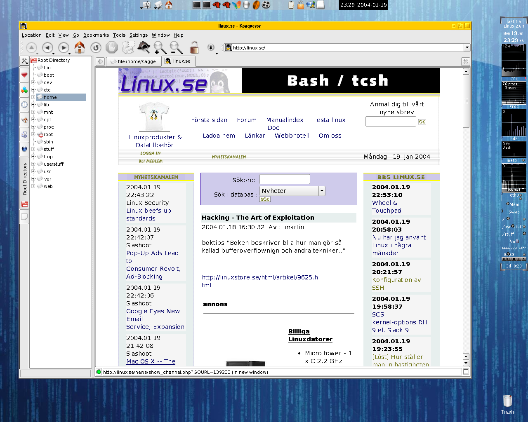
Task: Open the History clock sidebar tab
Action: click(24, 105)
